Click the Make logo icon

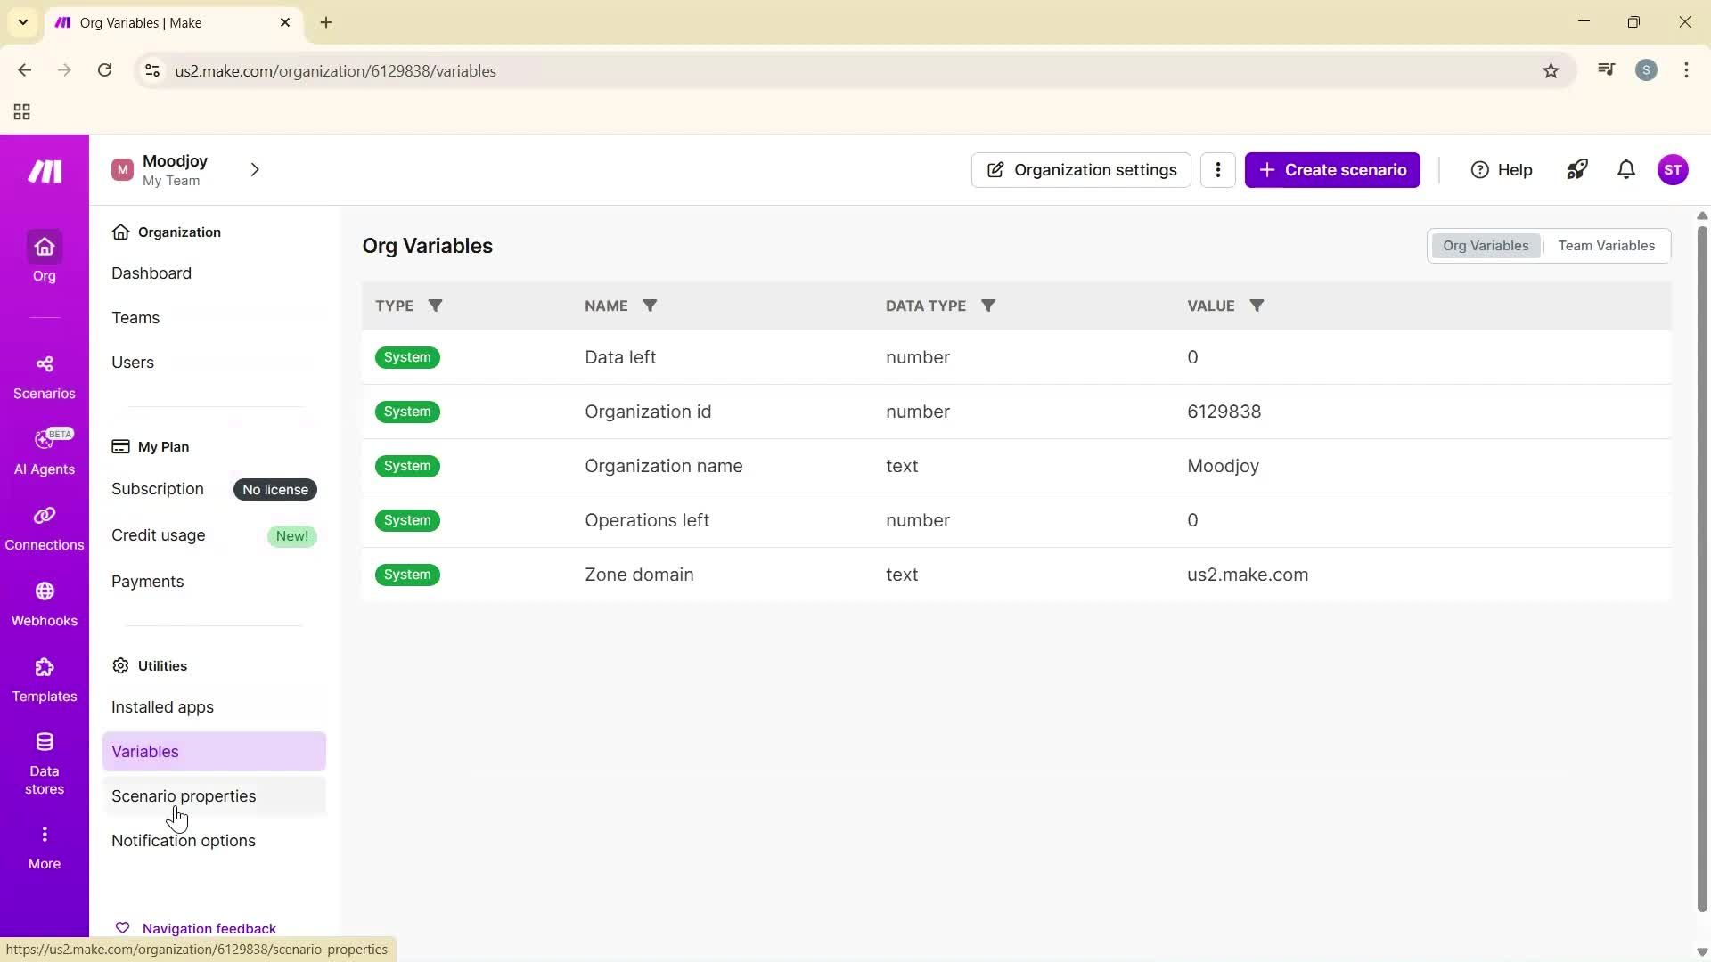click(44, 170)
